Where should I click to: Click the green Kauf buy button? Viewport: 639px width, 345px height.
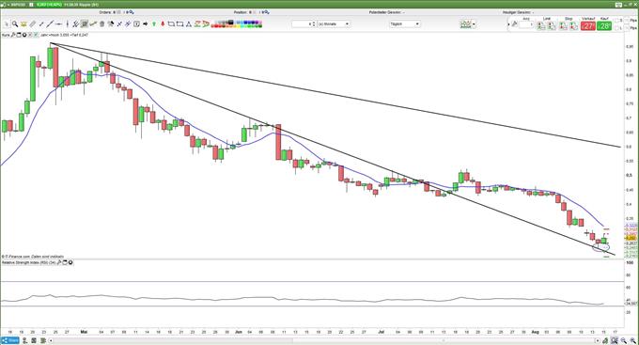point(605,25)
